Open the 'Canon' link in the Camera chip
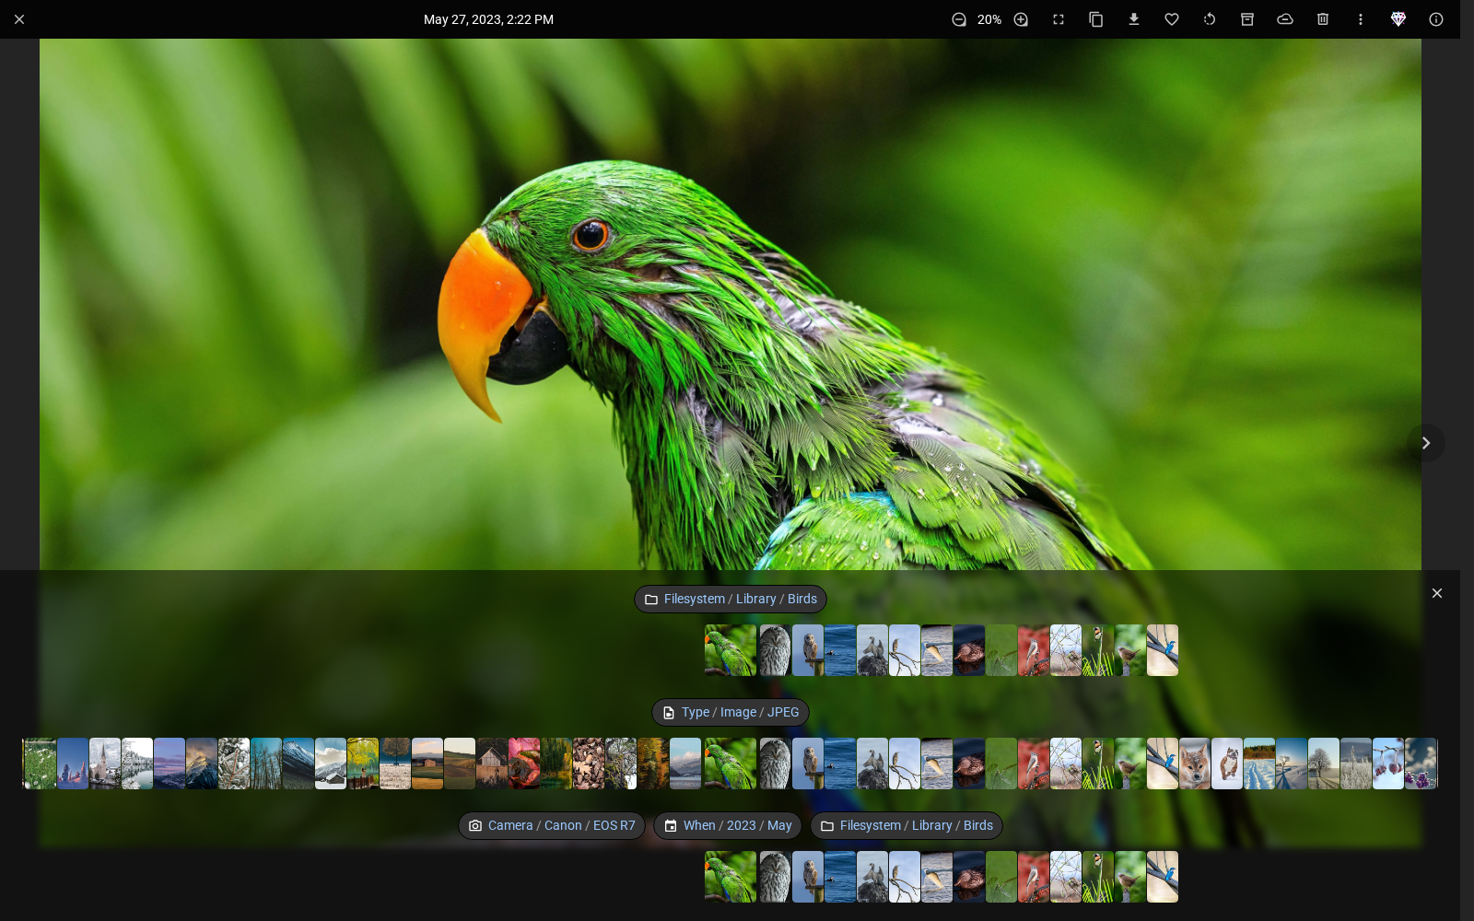 click(563, 826)
